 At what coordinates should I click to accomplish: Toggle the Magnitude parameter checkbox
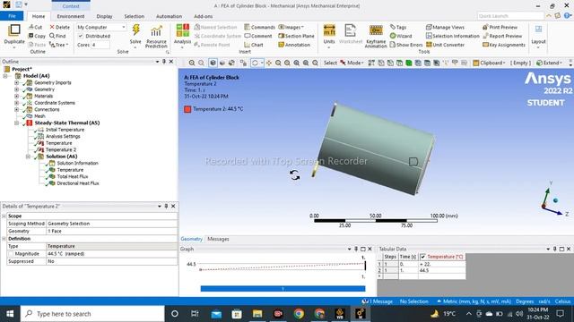tap(11, 254)
